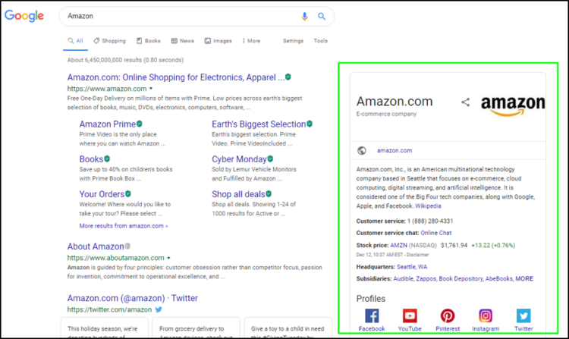Open the Wikipedia link in description

pyautogui.click(x=428, y=206)
